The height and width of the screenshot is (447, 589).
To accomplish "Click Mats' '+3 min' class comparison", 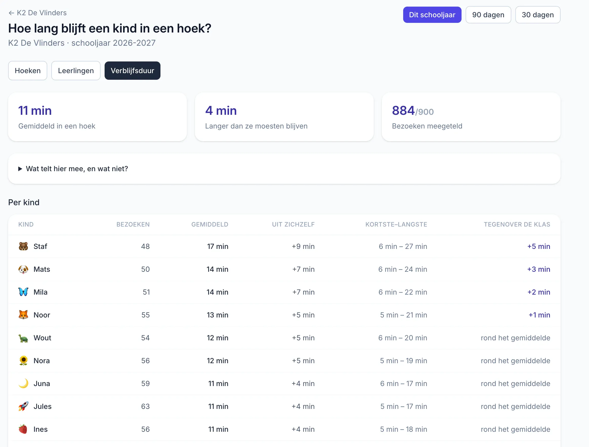I will (x=539, y=269).
